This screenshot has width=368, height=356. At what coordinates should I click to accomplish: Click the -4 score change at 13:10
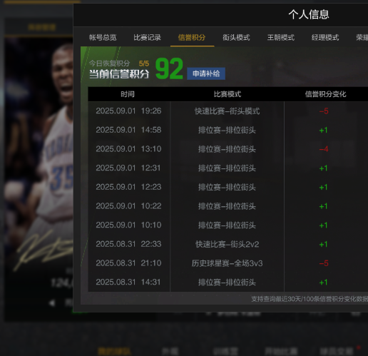tap(324, 149)
